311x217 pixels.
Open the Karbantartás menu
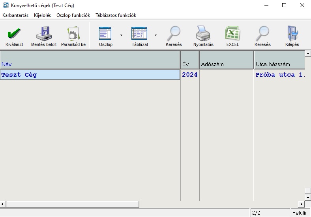(x=15, y=15)
